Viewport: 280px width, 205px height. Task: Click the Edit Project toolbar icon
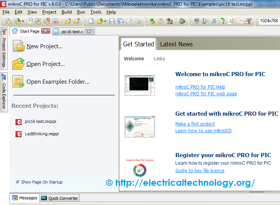click(38, 21)
